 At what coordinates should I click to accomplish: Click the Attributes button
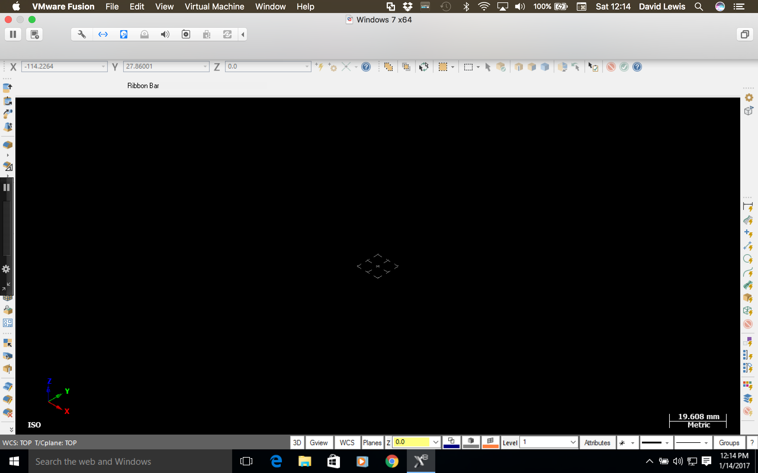pos(597,442)
